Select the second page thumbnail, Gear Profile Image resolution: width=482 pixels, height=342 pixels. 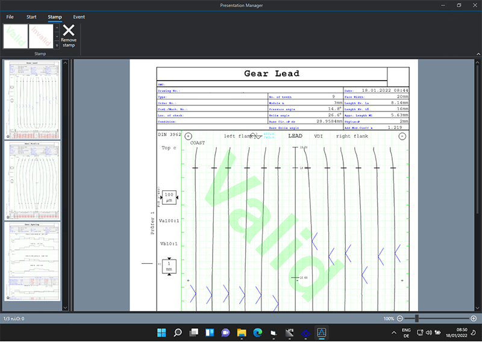(33, 181)
